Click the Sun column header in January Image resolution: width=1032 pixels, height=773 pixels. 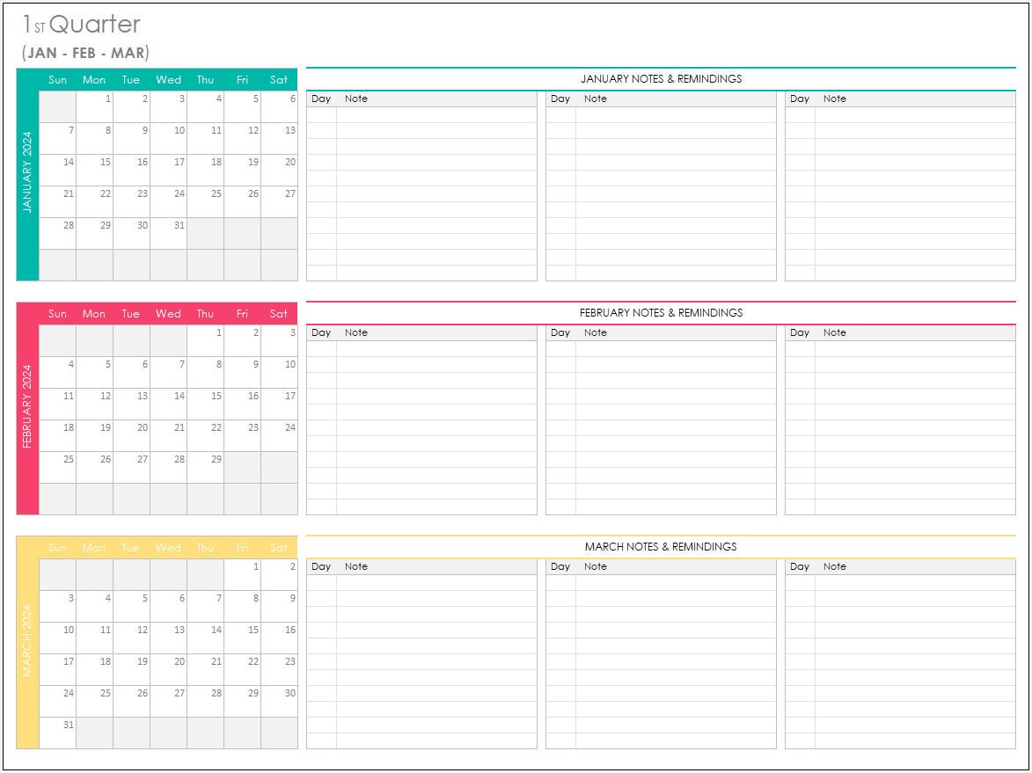tap(57, 79)
